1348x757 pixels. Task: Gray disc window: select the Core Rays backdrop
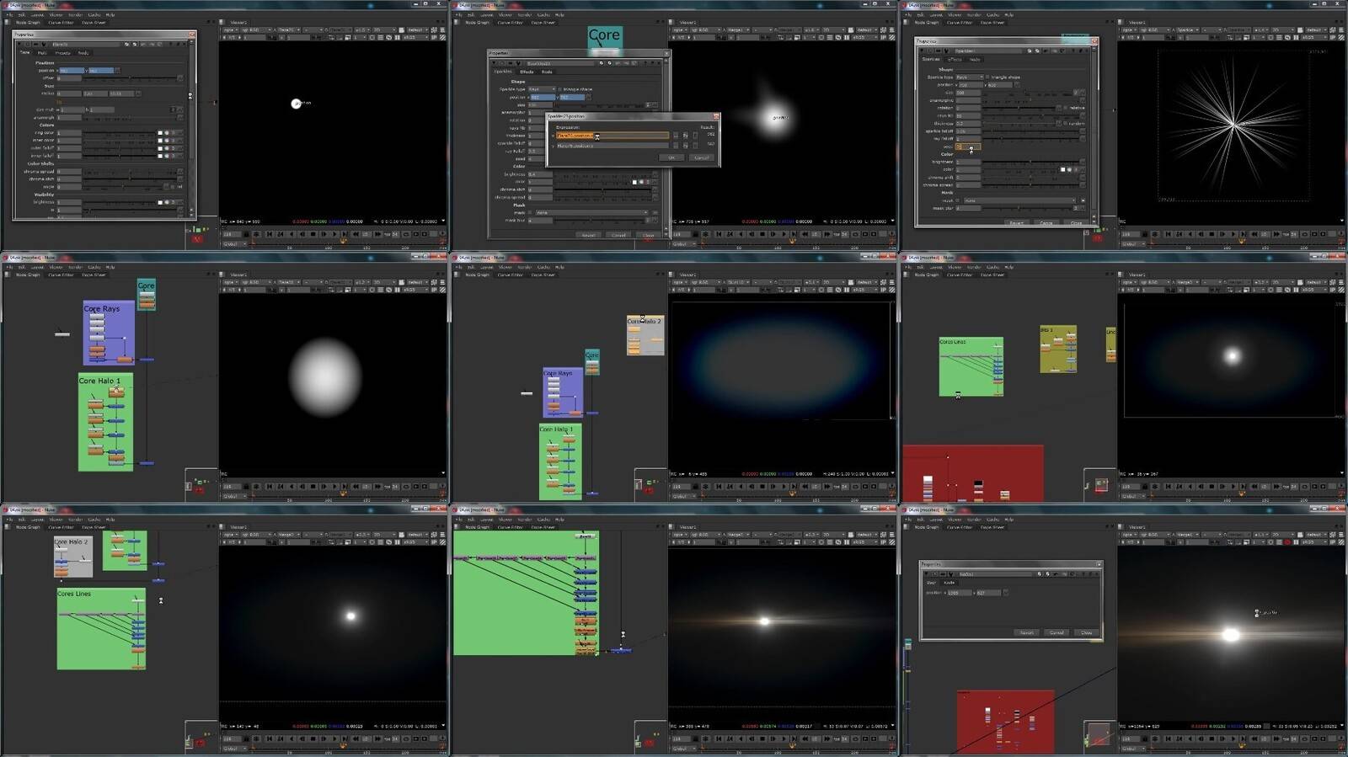109,333
